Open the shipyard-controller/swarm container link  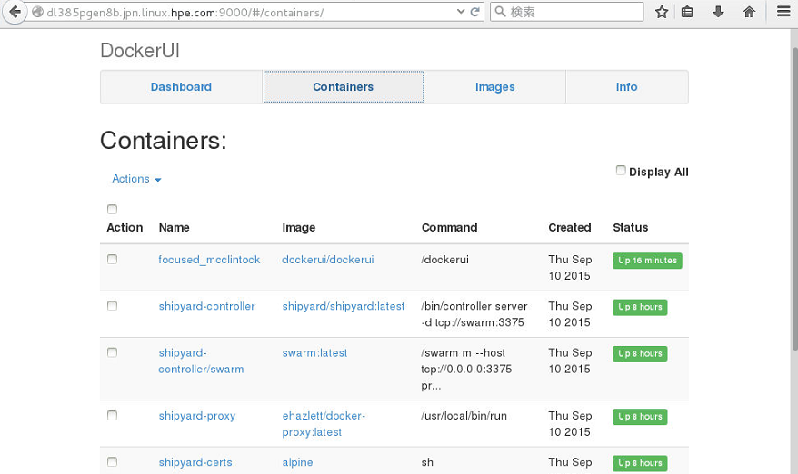click(201, 361)
